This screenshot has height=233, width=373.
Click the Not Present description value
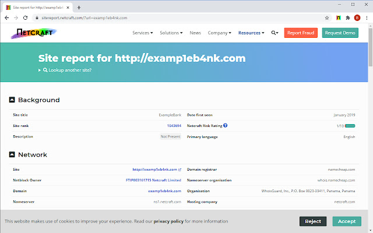coord(171,137)
